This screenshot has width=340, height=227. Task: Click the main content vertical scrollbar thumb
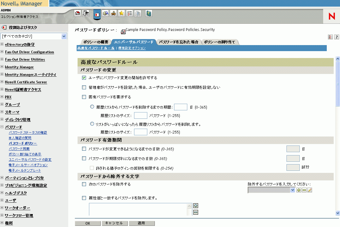pyautogui.click(x=338, y=84)
